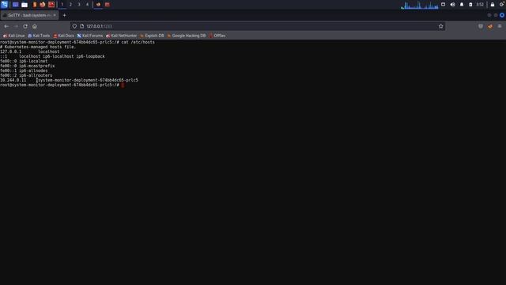This screenshot has height=285, width=506.
Task: Click the 3:52 panel clock
Action: point(480,5)
